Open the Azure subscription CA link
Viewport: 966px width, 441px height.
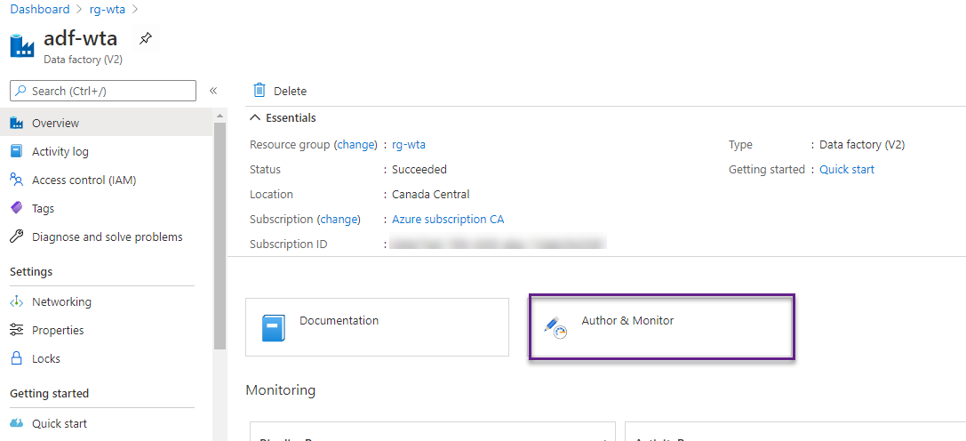click(448, 219)
